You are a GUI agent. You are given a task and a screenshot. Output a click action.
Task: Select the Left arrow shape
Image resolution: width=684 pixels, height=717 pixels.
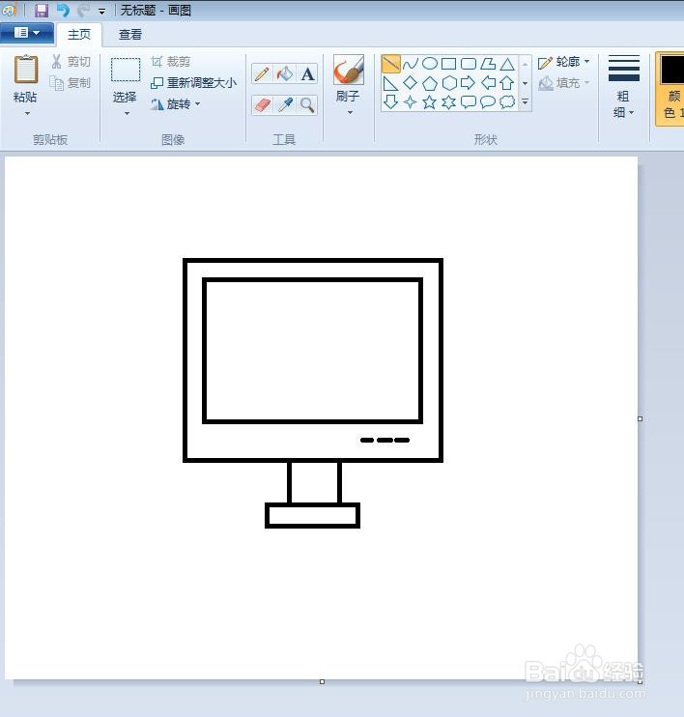tap(488, 83)
